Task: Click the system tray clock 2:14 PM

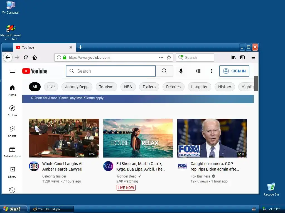Action: (x=274, y=209)
